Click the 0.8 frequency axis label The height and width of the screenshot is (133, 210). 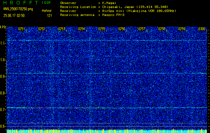pyautogui.click(x=3, y=93)
